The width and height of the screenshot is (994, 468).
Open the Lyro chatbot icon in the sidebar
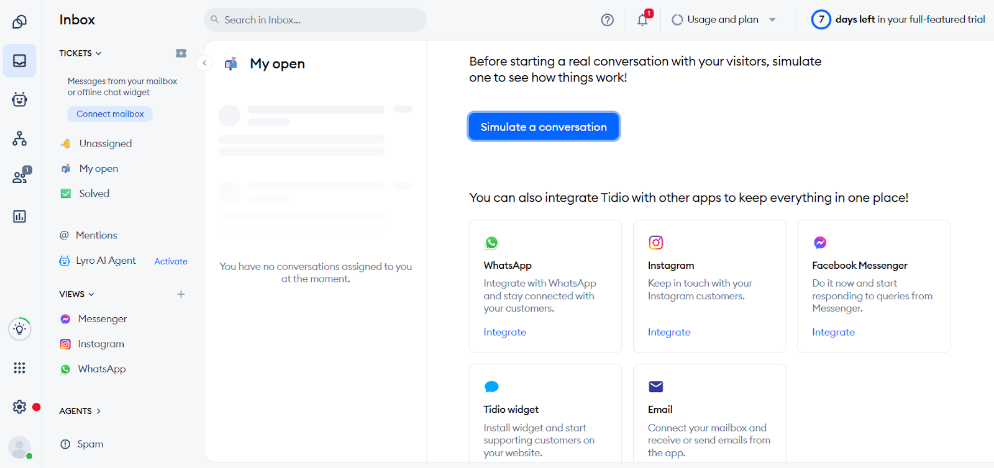19,99
